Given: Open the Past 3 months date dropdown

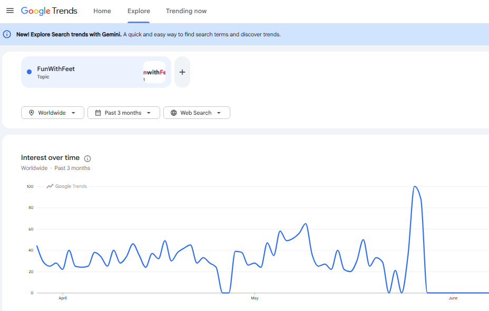Looking at the screenshot, I should [x=123, y=113].
